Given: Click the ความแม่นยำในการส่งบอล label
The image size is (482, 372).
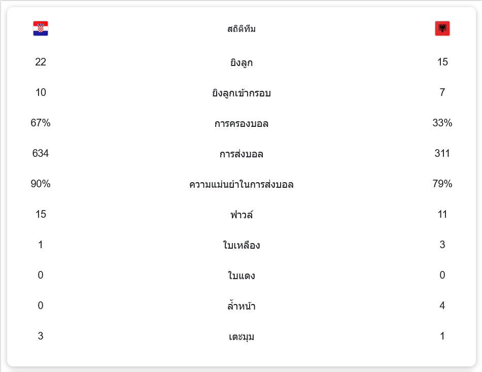Looking at the screenshot, I should point(242,184).
